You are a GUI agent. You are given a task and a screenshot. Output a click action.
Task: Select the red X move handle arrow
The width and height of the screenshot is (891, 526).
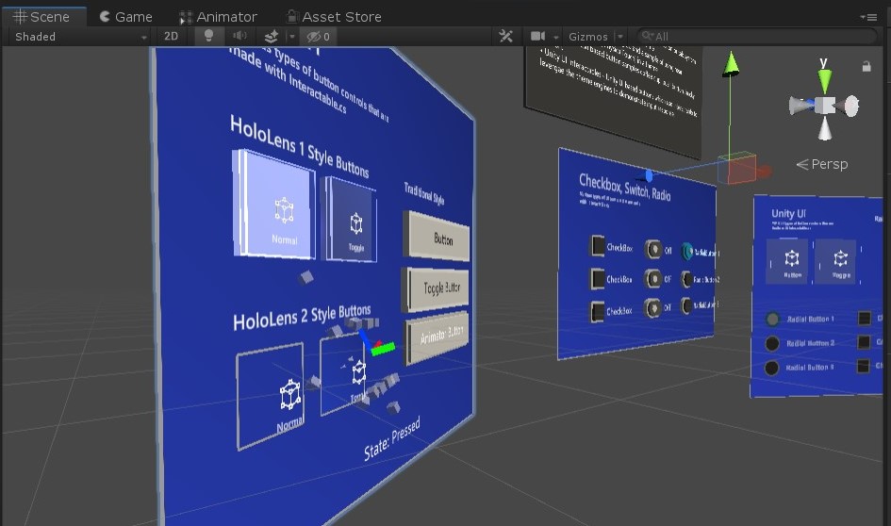(763, 171)
